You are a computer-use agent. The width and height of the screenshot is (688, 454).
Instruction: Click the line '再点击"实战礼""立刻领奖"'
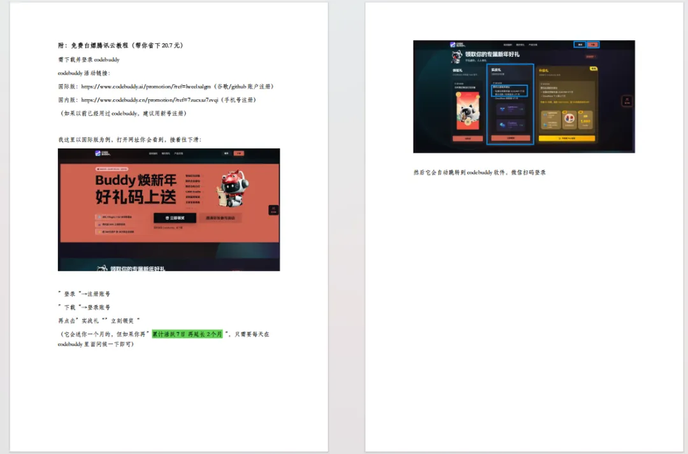pos(99,321)
